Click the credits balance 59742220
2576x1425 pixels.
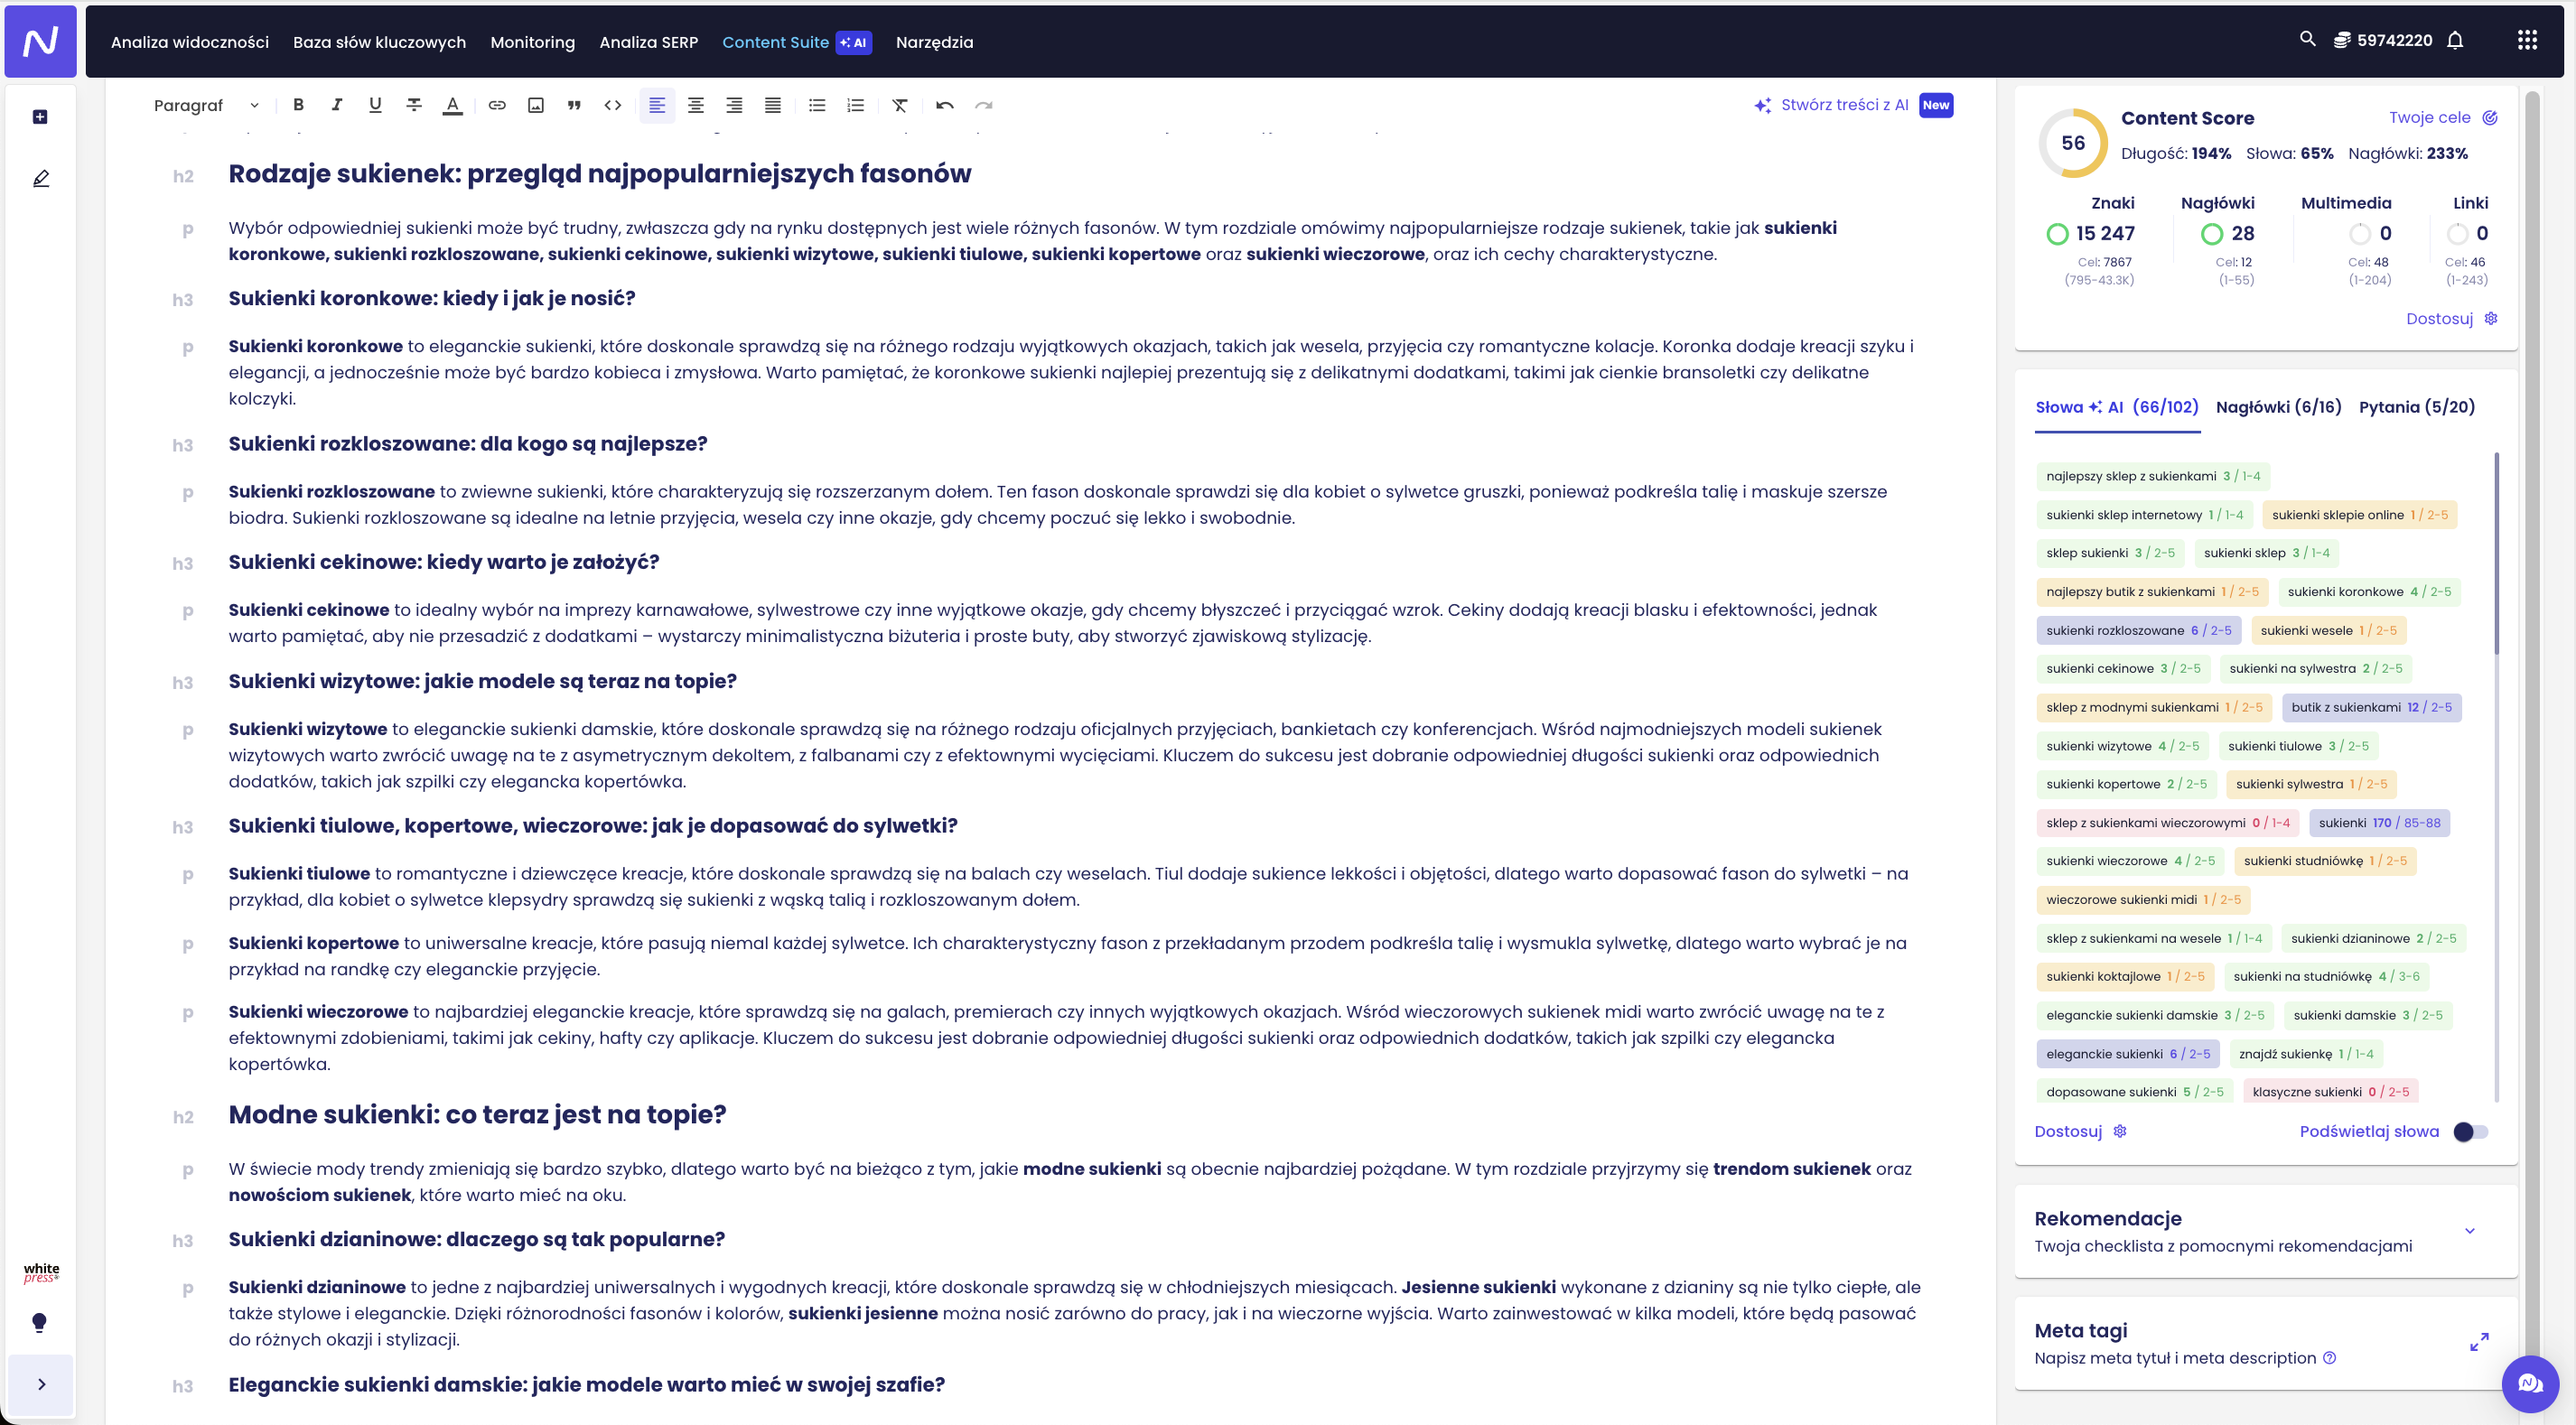point(2382,40)
